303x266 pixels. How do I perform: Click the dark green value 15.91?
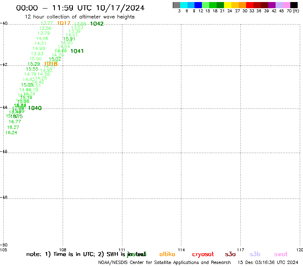coord(69,39)
